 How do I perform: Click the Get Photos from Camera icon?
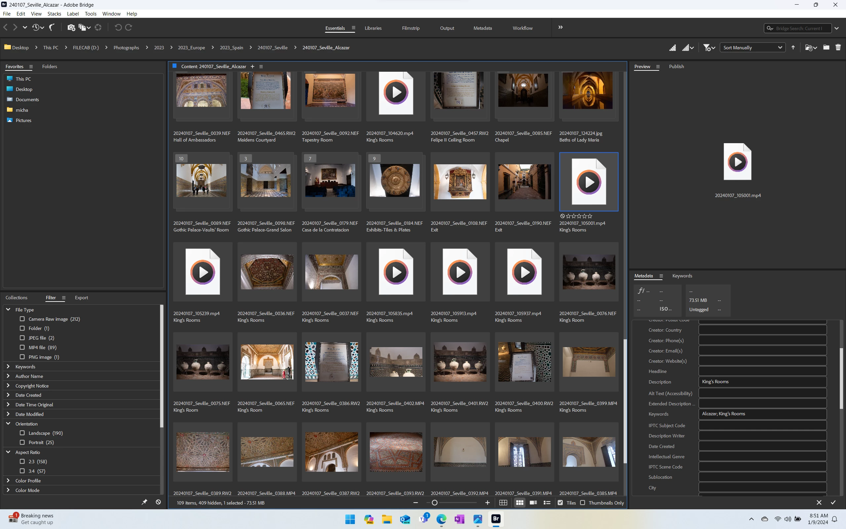click(71, 27)
